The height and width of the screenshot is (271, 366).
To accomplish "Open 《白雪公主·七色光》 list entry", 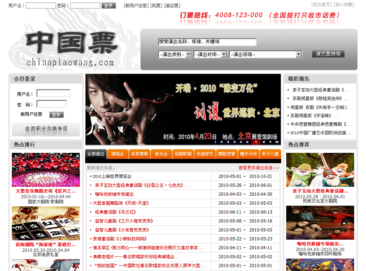I will [x=144, y=185].
